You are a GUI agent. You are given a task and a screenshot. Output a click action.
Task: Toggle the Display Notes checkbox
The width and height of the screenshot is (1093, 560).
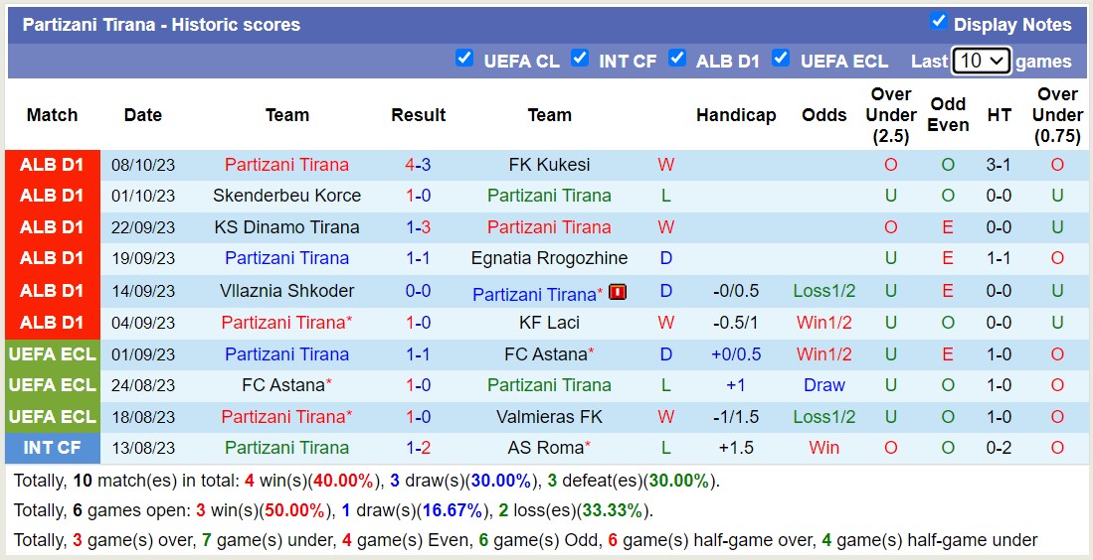(x=938, y=21)
